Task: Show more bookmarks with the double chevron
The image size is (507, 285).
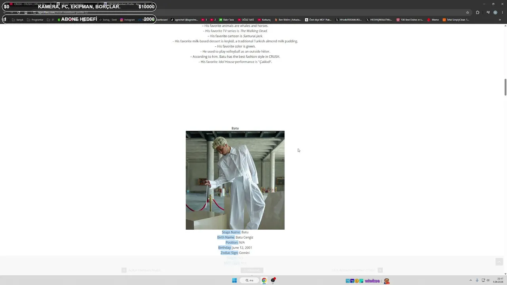Action: coord(500,19)
